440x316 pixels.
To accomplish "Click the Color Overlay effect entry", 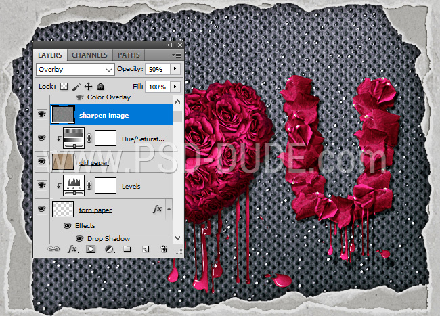I will (x=109, y=97).
